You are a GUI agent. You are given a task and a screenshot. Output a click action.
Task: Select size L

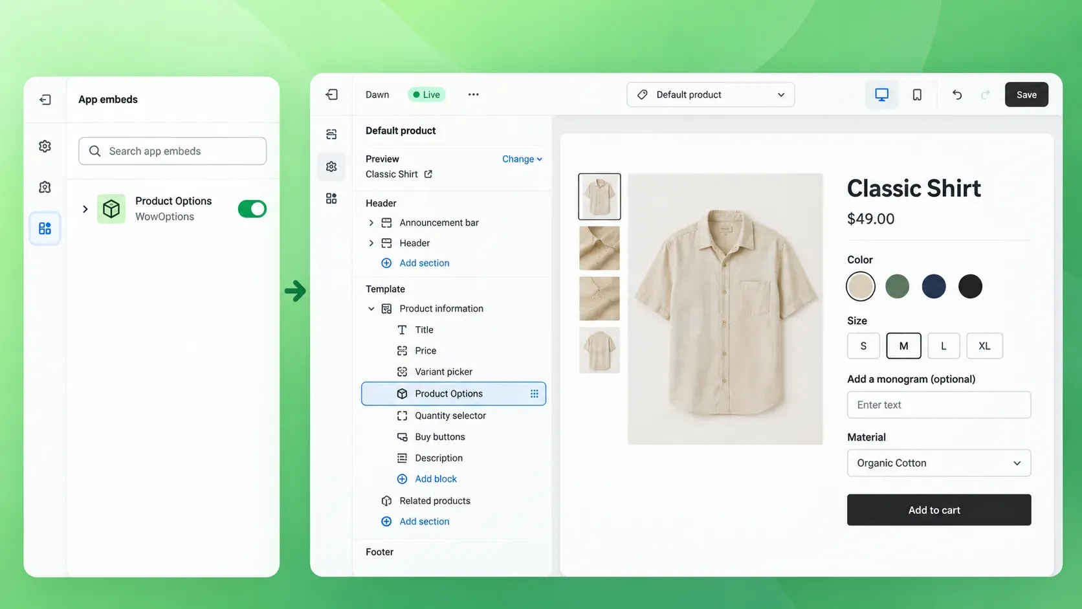pyautogui.click(x=944, y=346)
